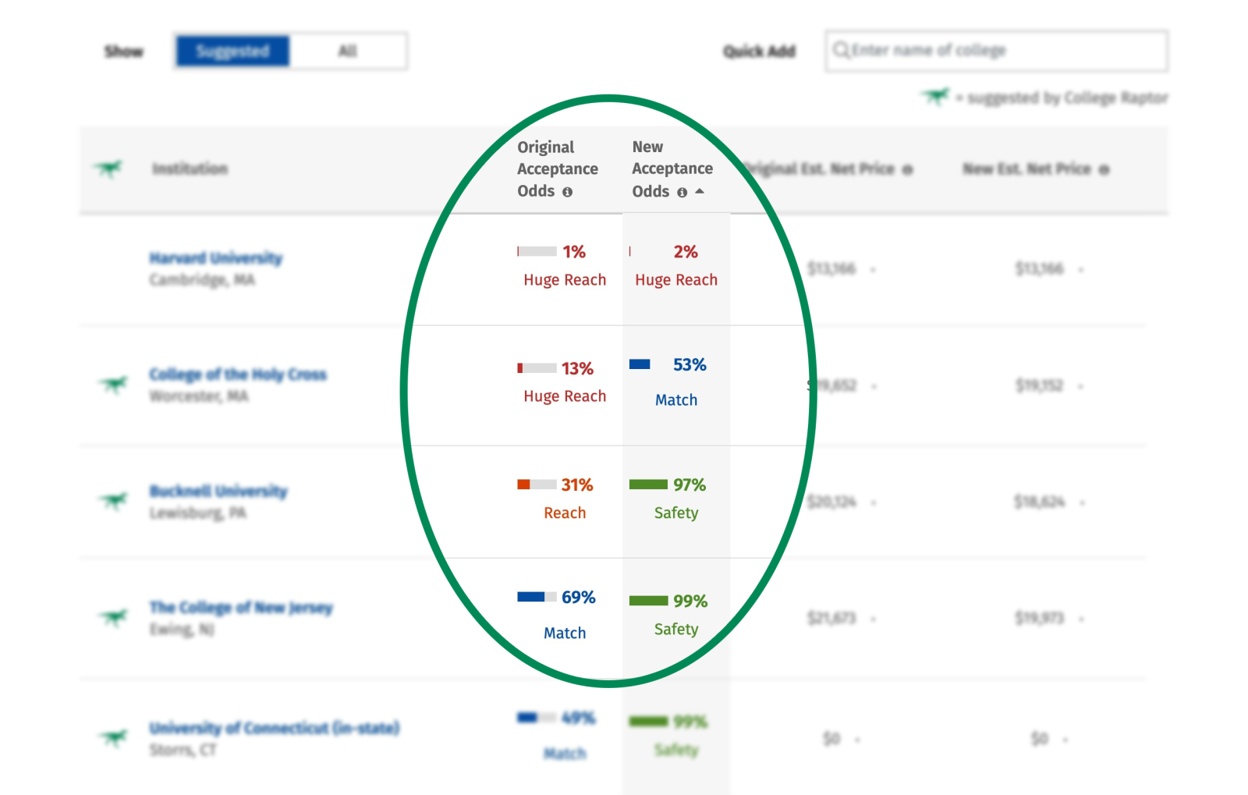
Task: Select College of New Jersey's 99% value
Action: tap(690, 601)
